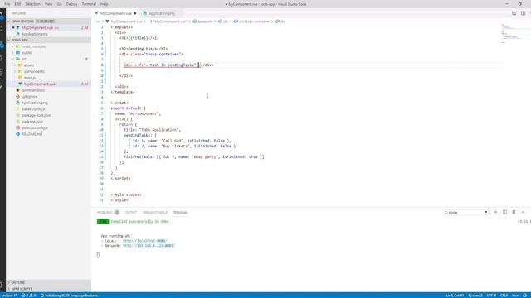
Task: Select MyComponent.vue in Open Editors list
Action: tap(37, 27)
